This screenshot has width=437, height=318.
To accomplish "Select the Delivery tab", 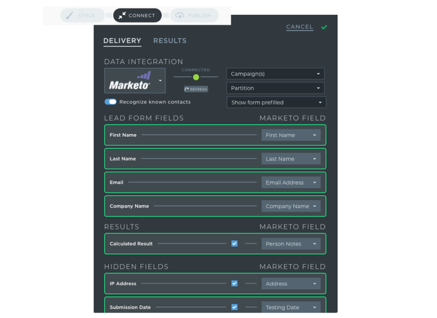I will 122,41.
